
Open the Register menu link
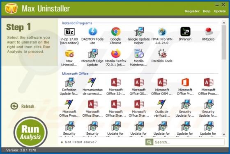[x=192, y=11]
